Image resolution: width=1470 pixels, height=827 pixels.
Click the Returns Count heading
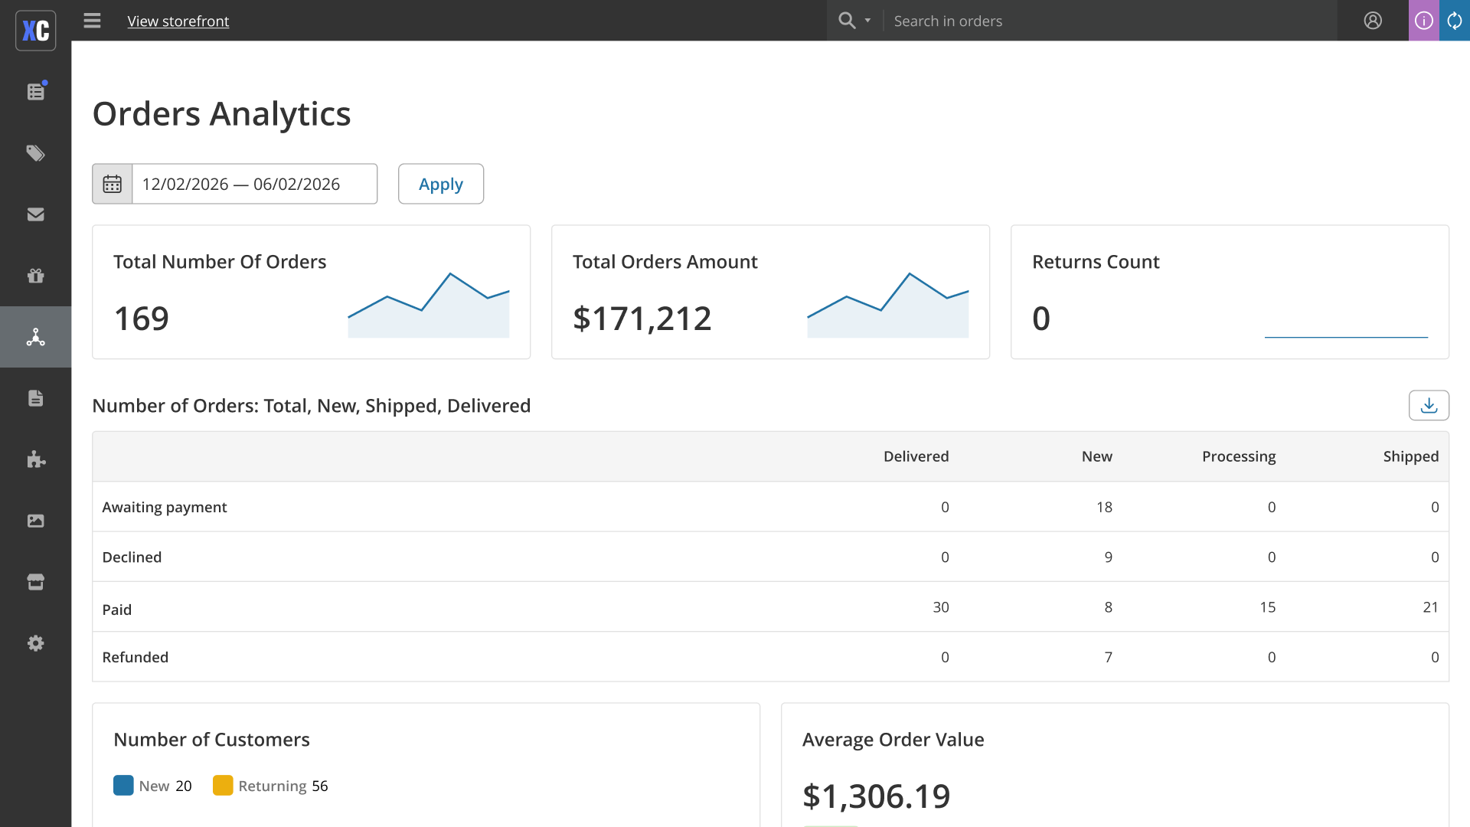tap(1096, 262)
